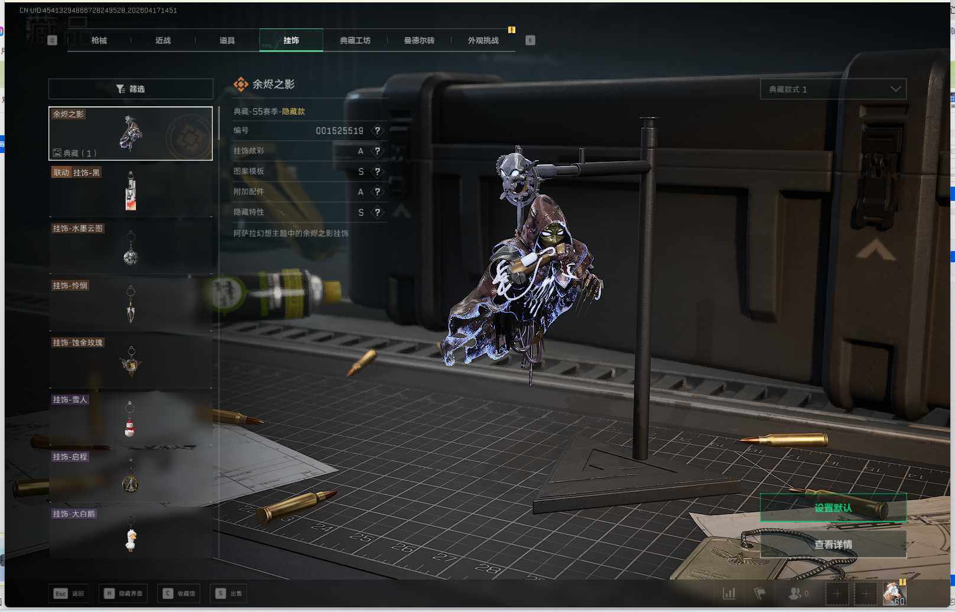Open the bar chart stats icon
This screenshot has height=612, width=955.
click(729, 593)
